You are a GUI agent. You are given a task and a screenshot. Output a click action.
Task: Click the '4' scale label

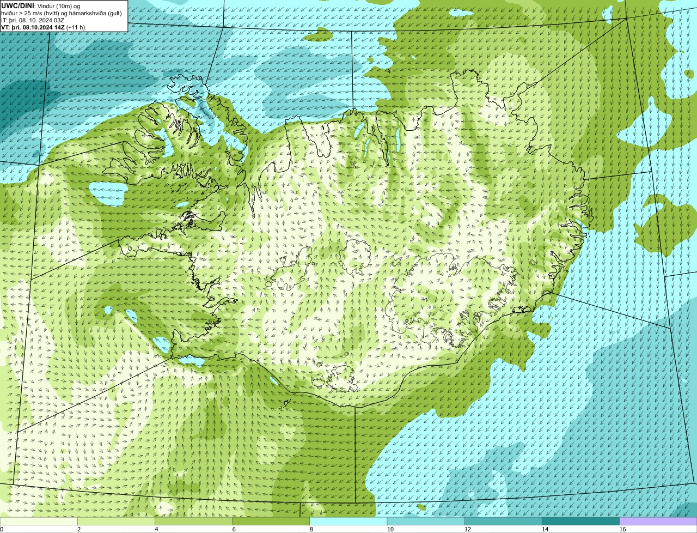(x=156, y=529)
